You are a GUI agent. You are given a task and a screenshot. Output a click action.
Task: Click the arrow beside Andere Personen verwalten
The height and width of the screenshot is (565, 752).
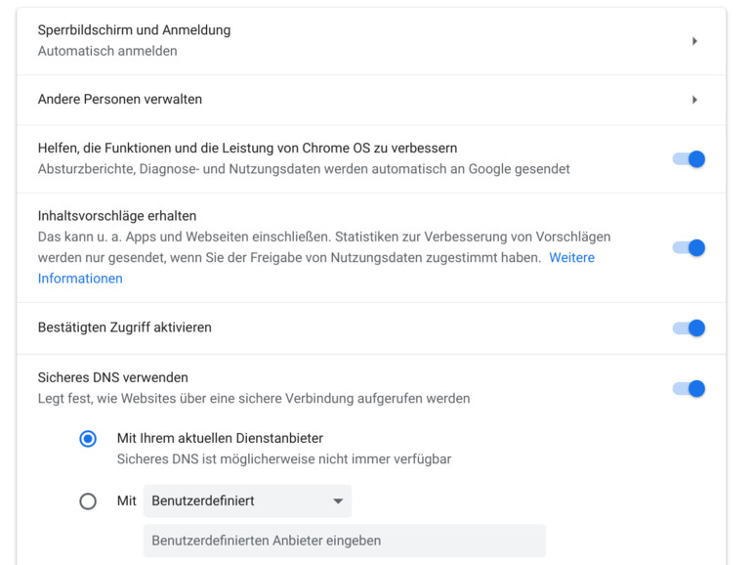click(694, 100)
